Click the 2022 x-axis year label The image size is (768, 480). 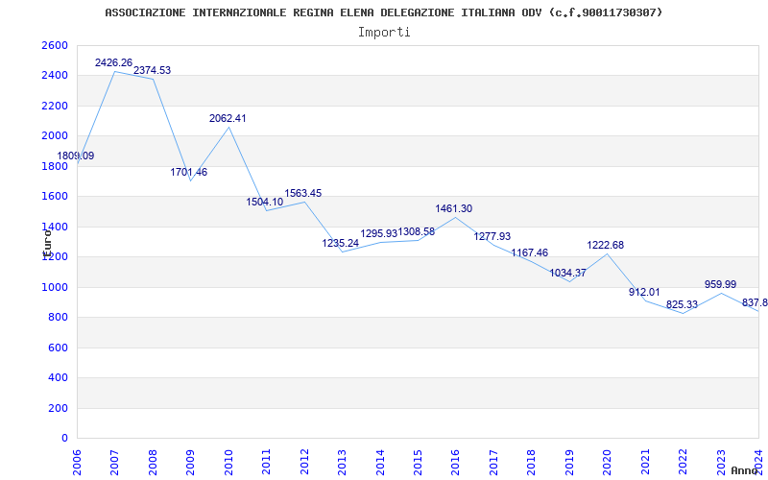pyautogui.click(x=683, y=463)
